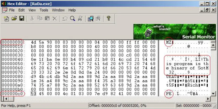Image resolution: width=218 pixels, height=109 pixels.
Task: Open the Tools menu
Action: 44,10
